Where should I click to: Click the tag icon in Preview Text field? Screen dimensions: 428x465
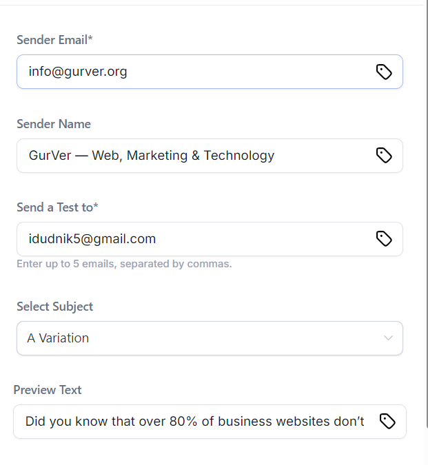tap(387, 422)
